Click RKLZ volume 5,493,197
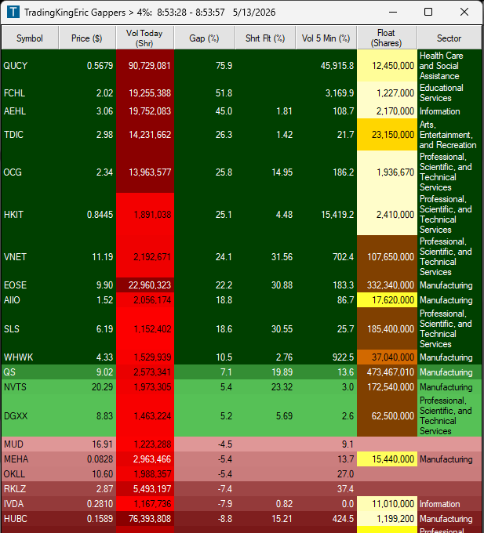 [152, 489]
